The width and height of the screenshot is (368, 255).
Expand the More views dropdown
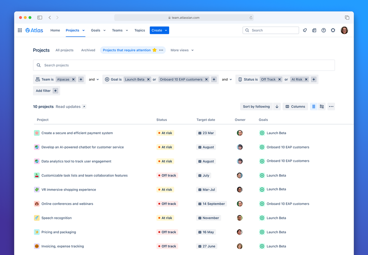tap(182, 50)
